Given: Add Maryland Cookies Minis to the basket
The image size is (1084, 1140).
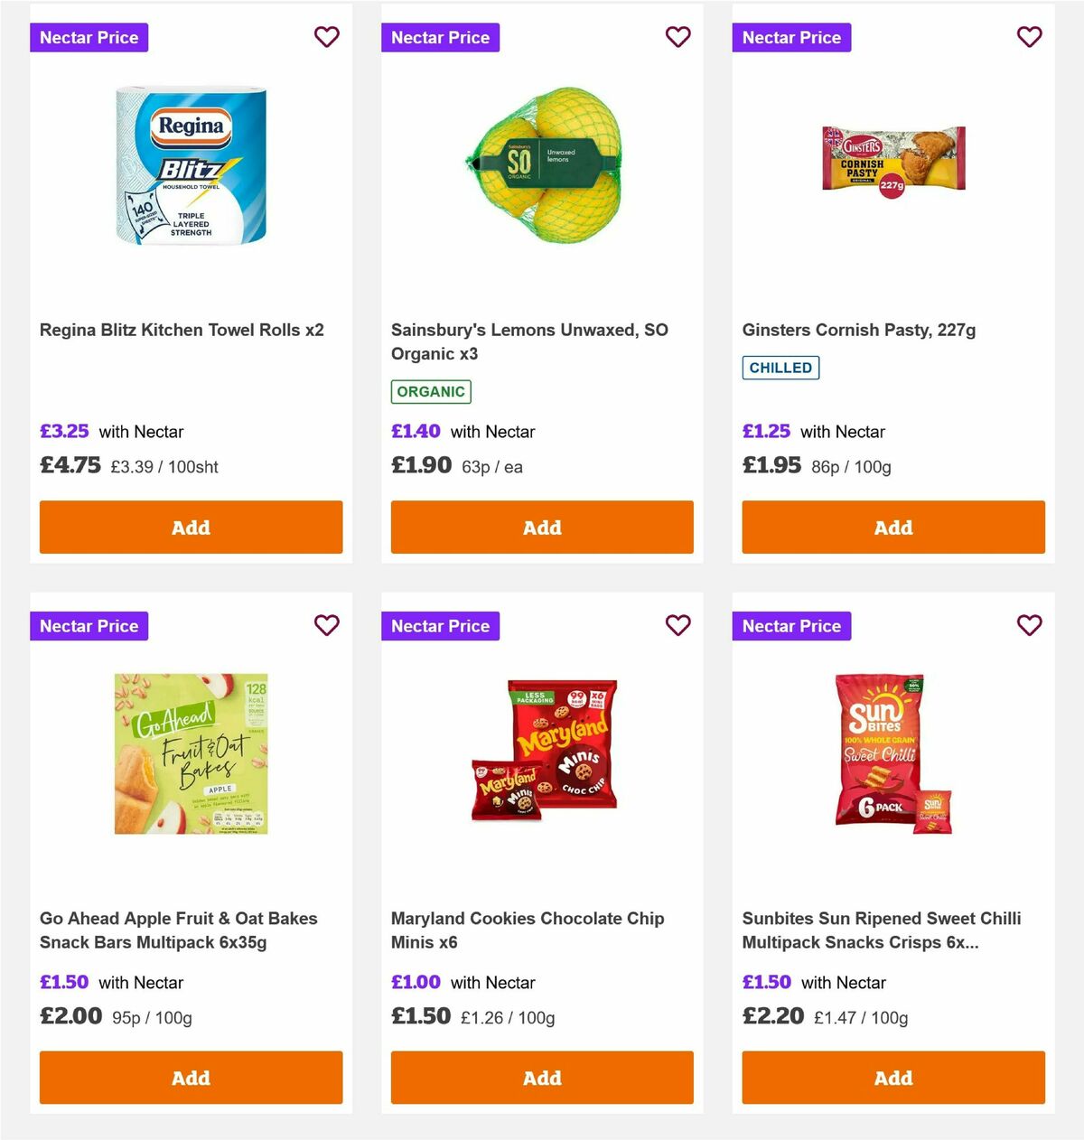Looking at the screenshot, I should pos(542,1078).
